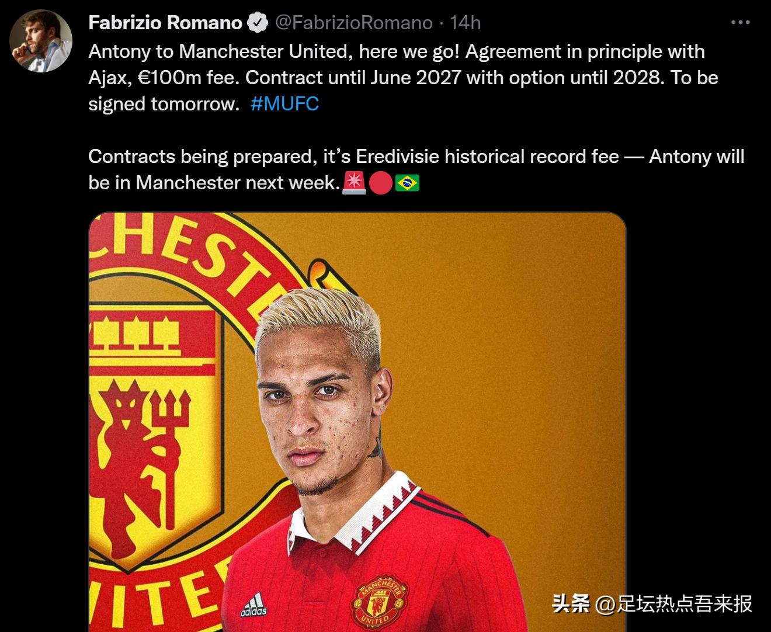Click the adidas logo on the jersey
Screen dimensions: 771x632
pyautogui.click(x=254, y=605)
